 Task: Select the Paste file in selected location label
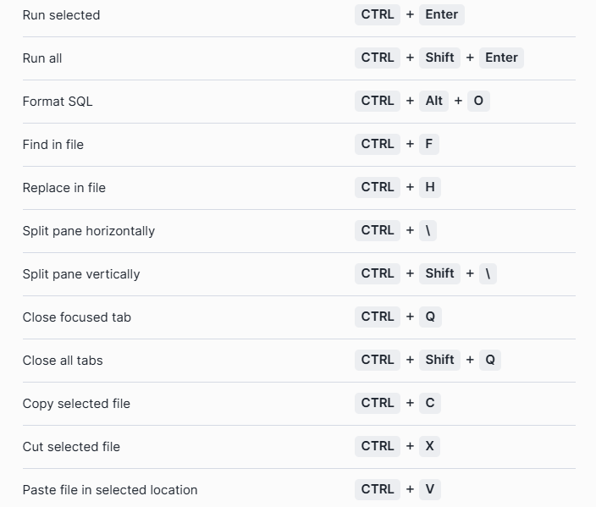(x=110, y=490)
